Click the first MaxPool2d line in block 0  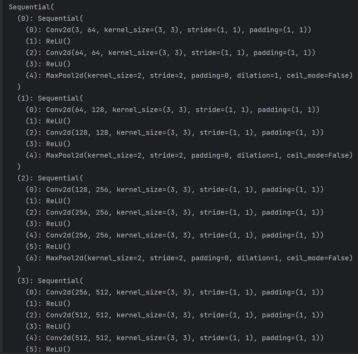click(x=189, y=76)
